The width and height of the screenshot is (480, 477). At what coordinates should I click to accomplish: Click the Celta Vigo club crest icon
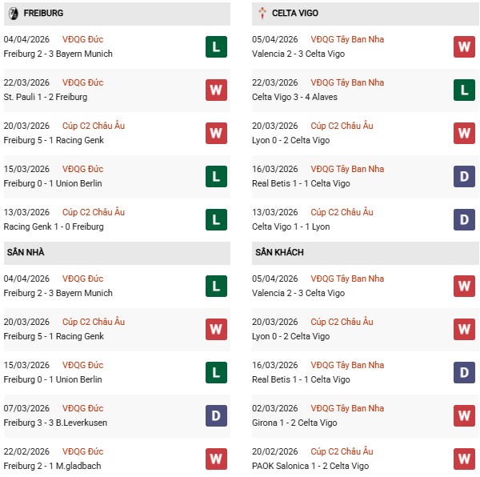click(x=263, y=14)
